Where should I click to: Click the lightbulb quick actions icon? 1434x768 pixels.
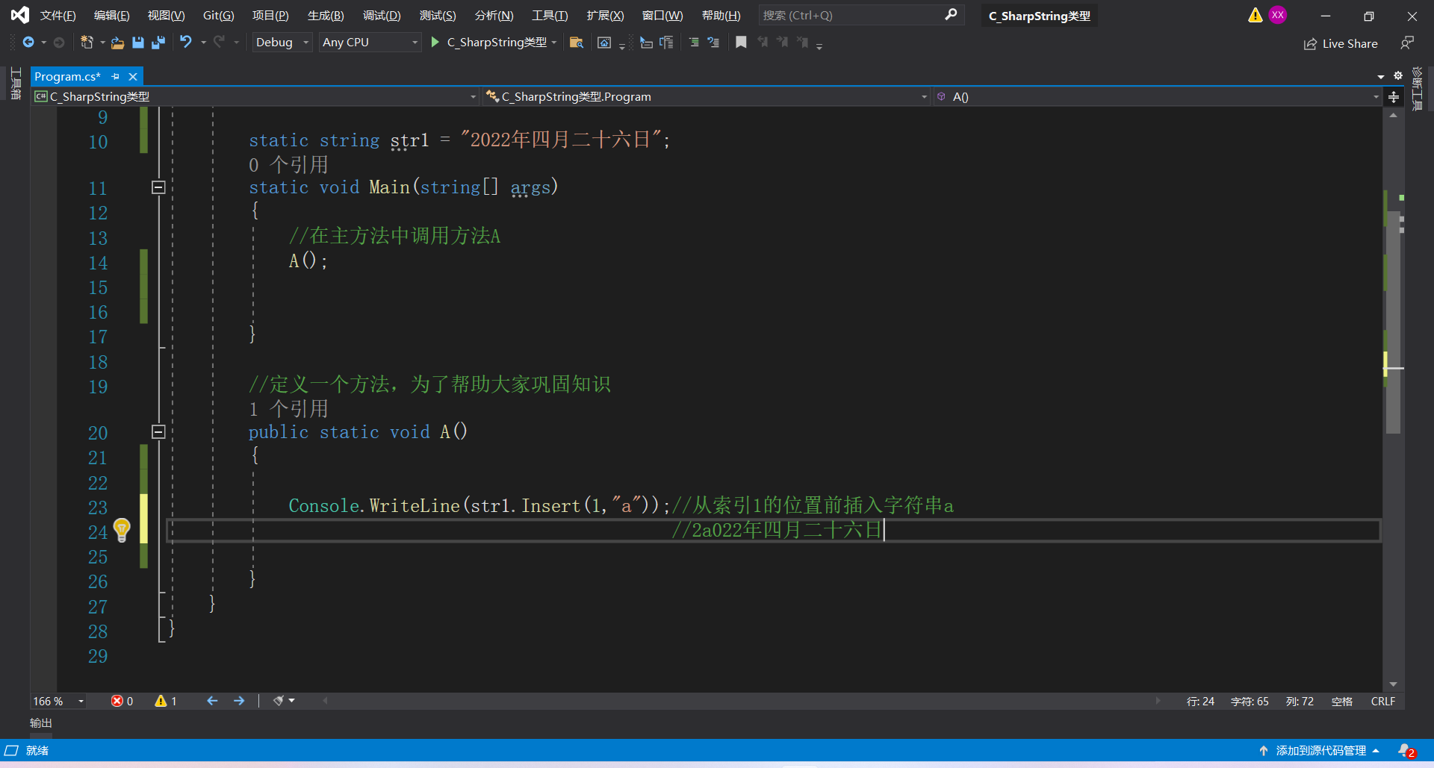[122, 530]
